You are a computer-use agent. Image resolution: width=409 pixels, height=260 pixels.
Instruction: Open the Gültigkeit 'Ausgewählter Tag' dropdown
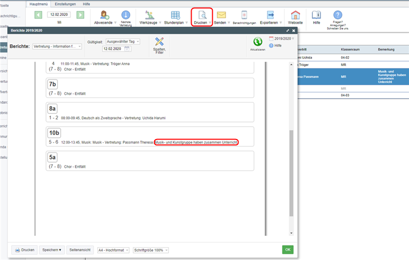[x=122, y=41]
